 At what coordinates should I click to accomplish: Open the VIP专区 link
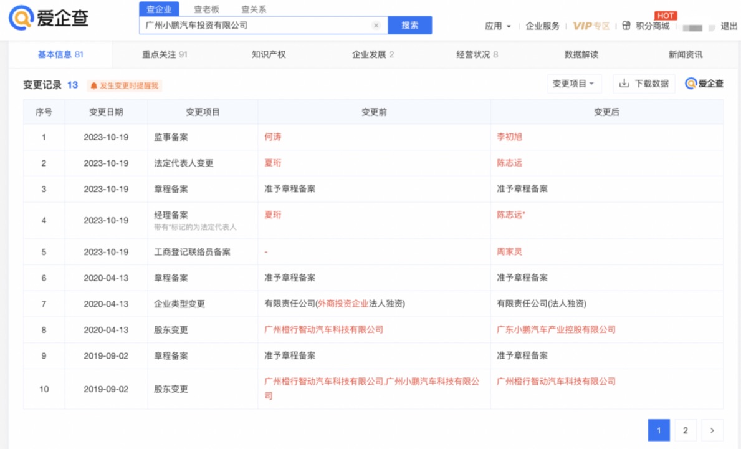click(x=591, y=26)
